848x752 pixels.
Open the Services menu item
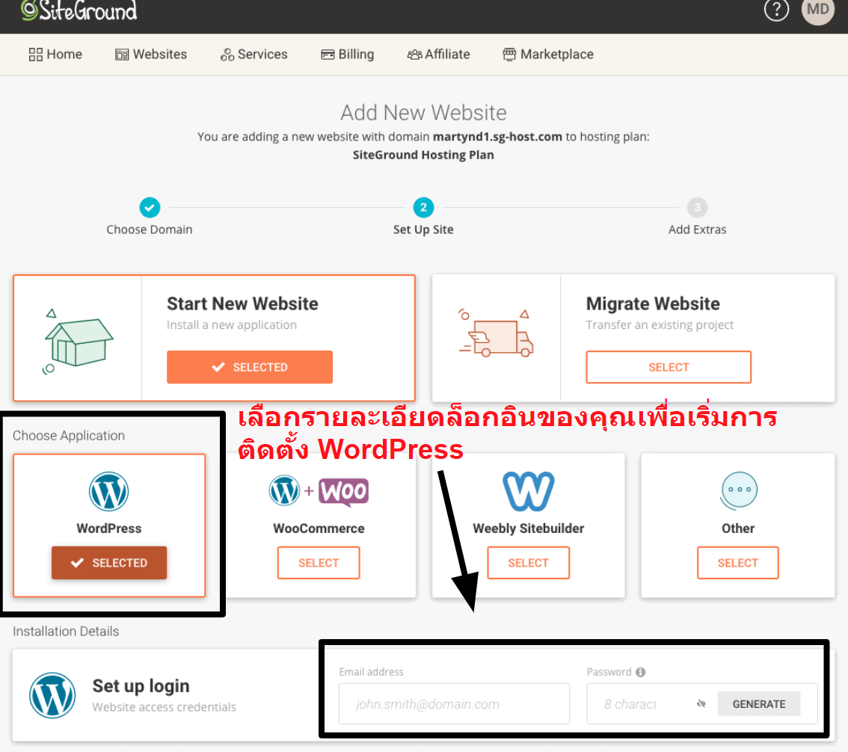(x=254, y=54)
